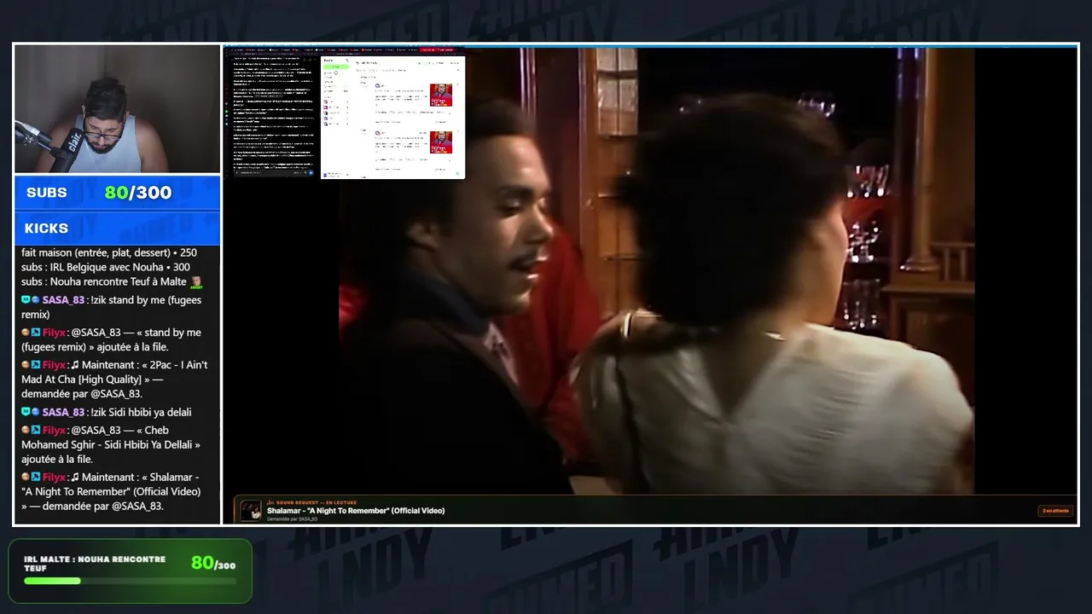
Task: Click the song title "A Night To Remember" in the sound request bar
Action: (x=356, y=511)
